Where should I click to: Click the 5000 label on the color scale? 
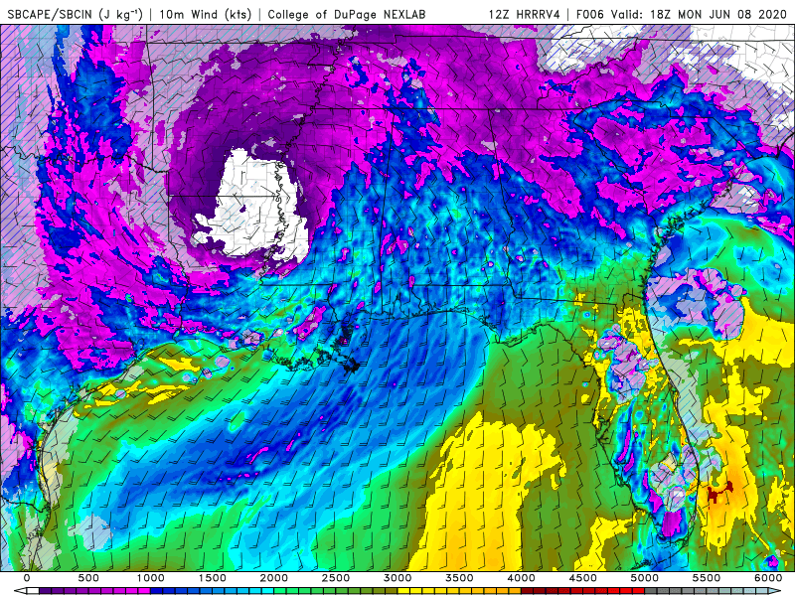pos(645,578)
